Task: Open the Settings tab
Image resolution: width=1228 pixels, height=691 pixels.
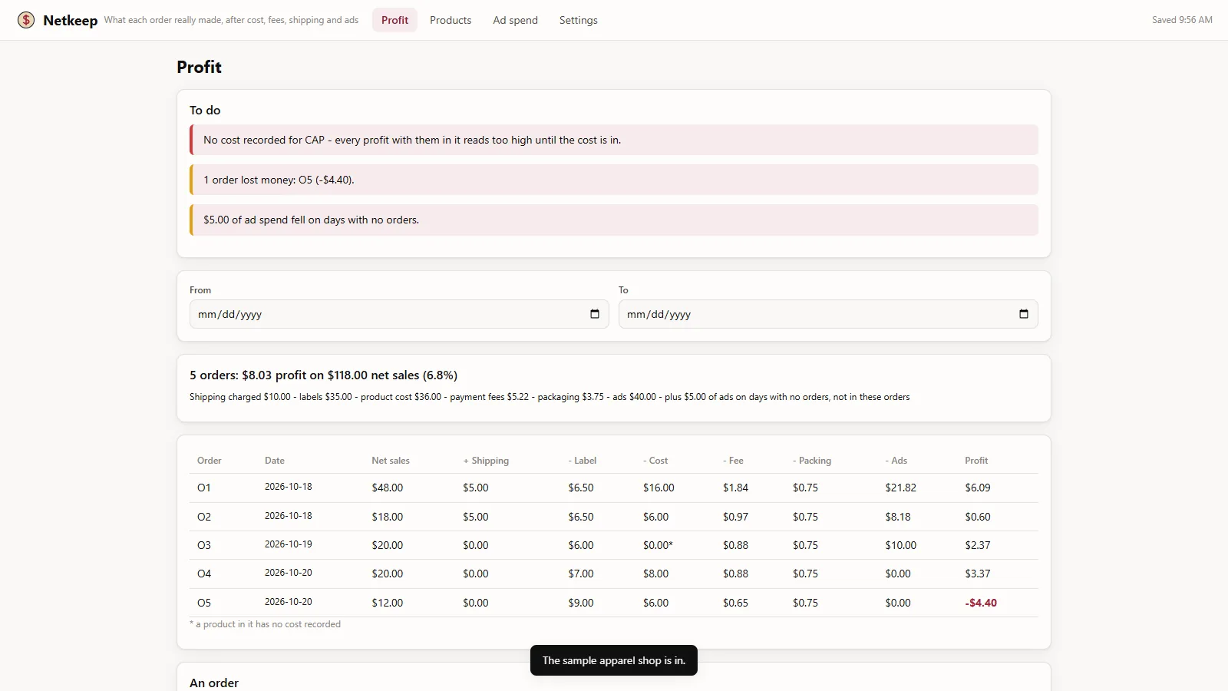Action: tap(578, 20)
